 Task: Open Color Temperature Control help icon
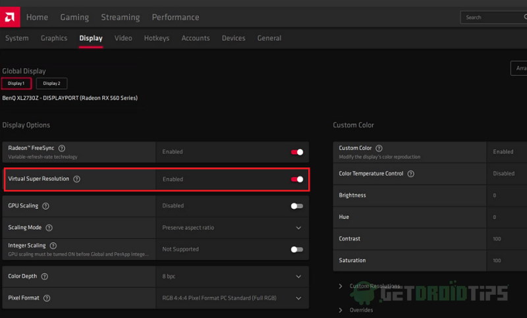[410, 174]
